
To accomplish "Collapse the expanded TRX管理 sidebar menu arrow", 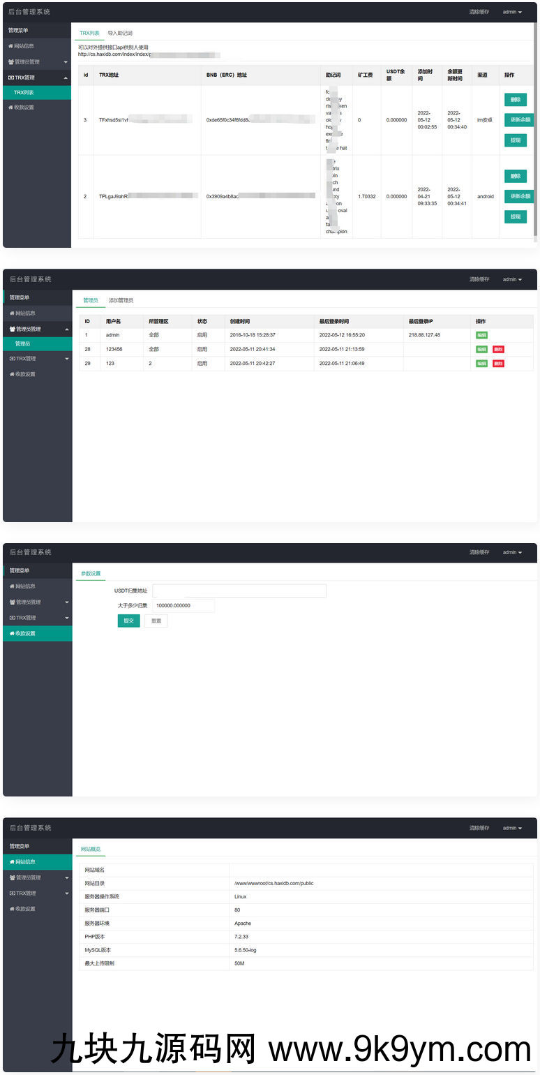I will pyautogui.click(x=66, y=77).
